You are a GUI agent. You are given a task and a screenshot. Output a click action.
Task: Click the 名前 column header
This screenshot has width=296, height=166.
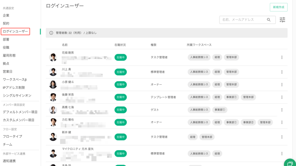pyautogui.click(x=65, y=45)
